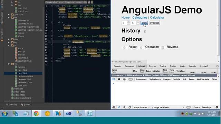Open the page context dropdown
Screen dimensions: 221x124
(x=168, y=107)
